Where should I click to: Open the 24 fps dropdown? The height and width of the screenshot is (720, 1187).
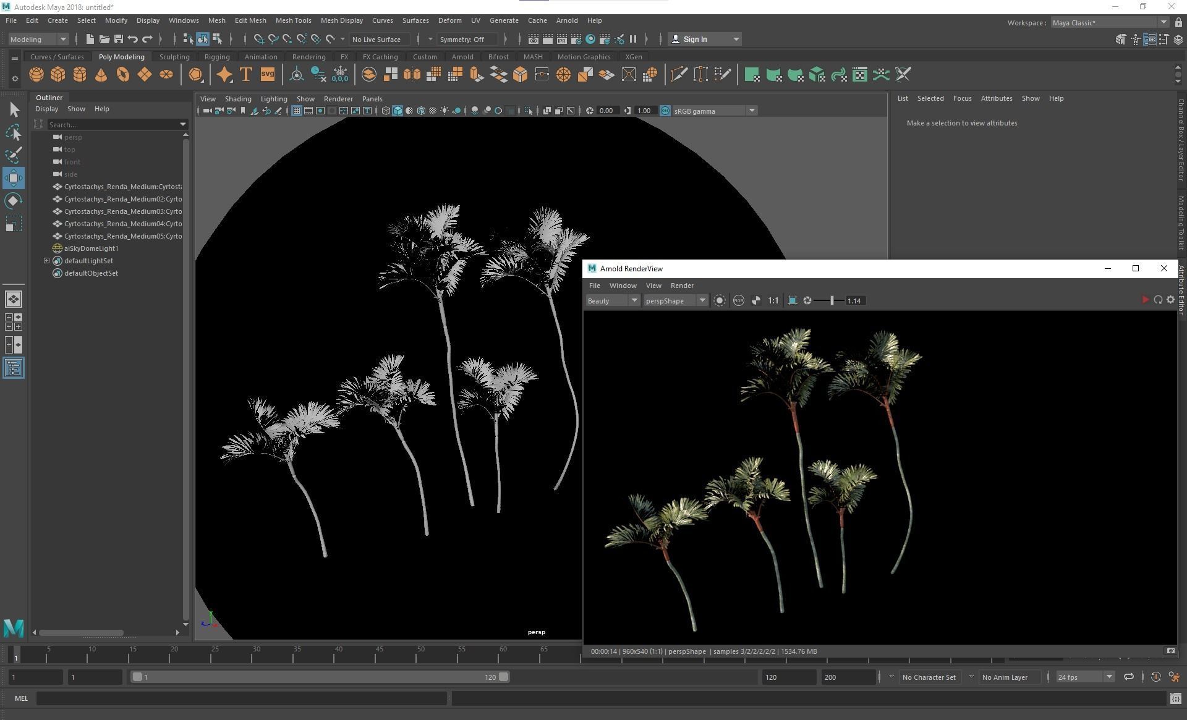(x=1085, y=677)
